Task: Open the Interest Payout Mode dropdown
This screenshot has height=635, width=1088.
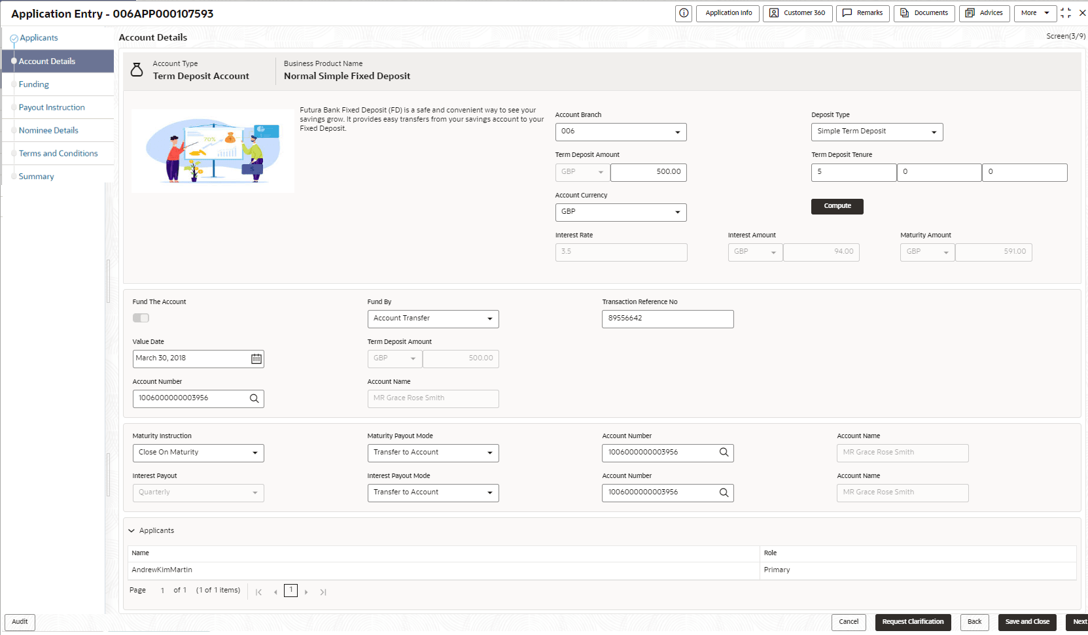Action: click(433, 493)
